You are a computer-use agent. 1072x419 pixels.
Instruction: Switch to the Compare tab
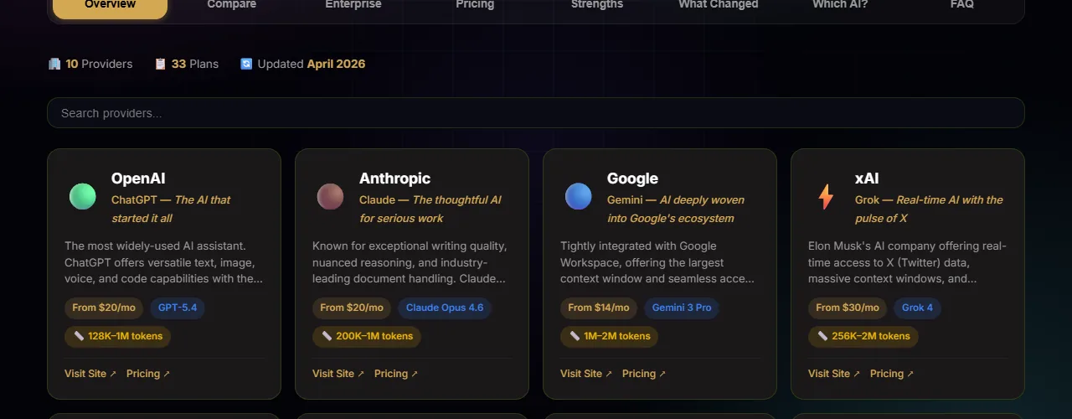tap(232, 4)
